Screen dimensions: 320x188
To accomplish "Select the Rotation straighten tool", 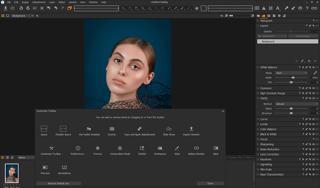I will coord(150,8).
